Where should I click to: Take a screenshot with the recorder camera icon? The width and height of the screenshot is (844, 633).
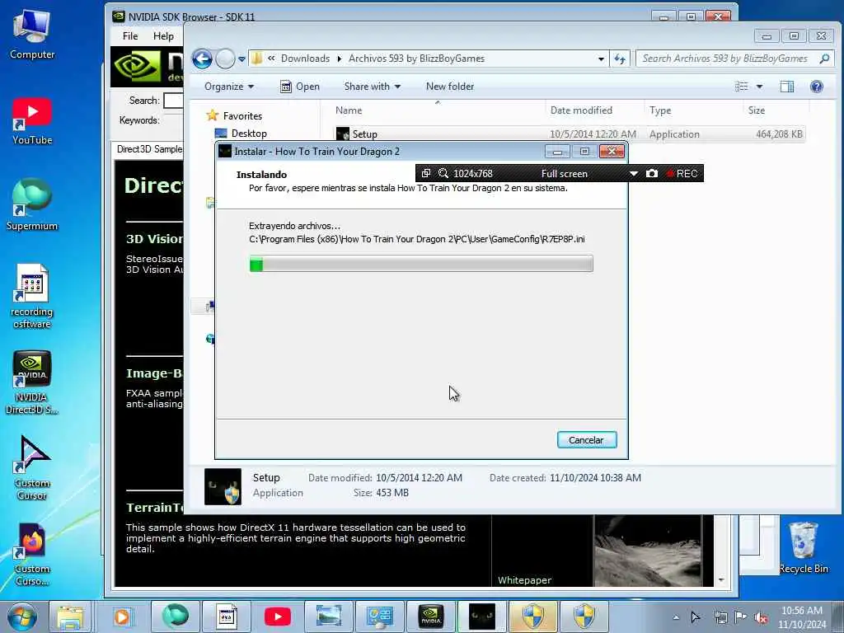click(652, 173)
